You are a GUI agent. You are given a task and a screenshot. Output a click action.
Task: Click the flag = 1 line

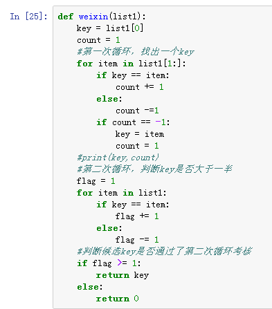96,181
